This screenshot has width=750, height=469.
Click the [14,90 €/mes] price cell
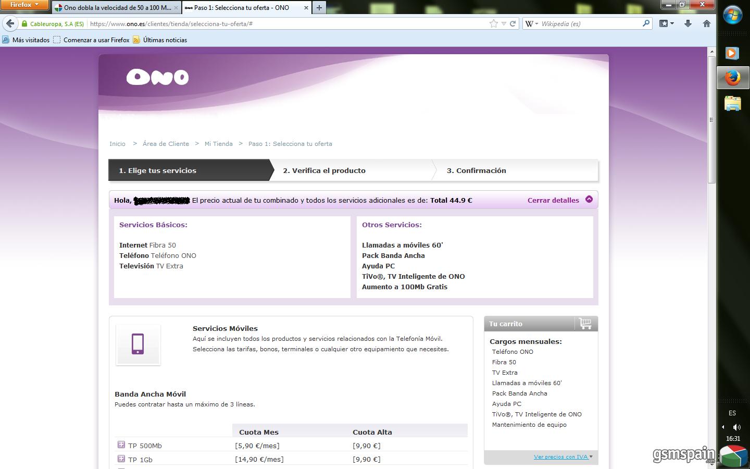point(259,459)
